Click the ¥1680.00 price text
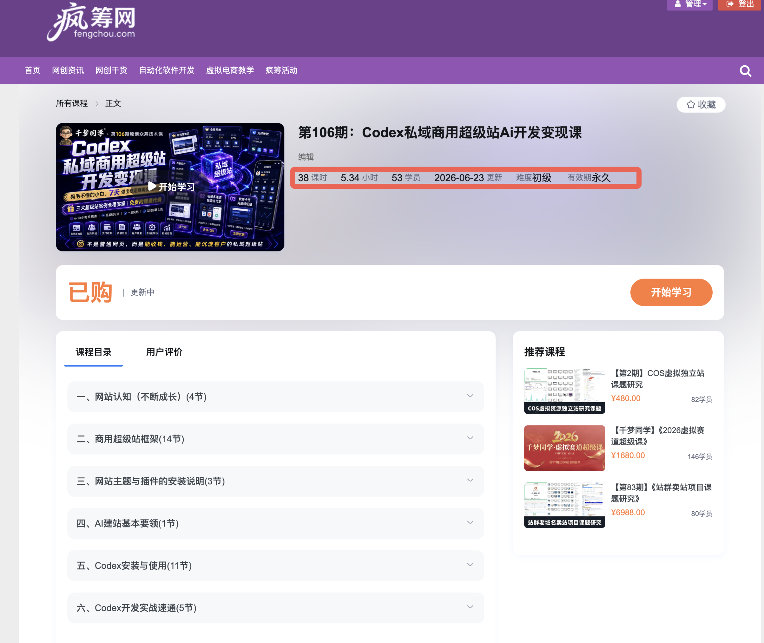 628,455
